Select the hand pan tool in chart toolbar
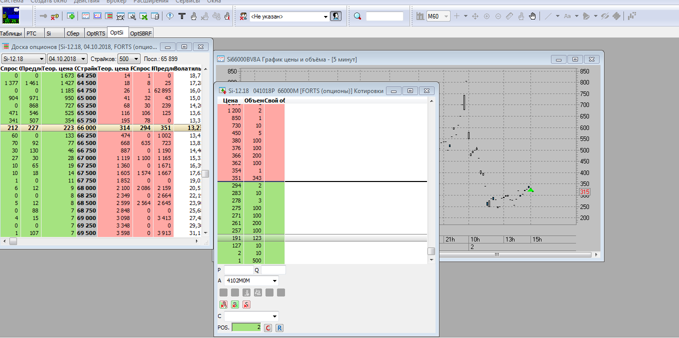This screenshot has height=338, width=679. [x=532, y=16]
